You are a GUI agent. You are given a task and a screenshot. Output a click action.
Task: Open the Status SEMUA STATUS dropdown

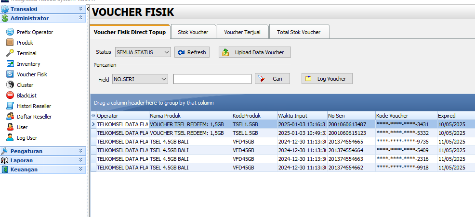point(143,52)
